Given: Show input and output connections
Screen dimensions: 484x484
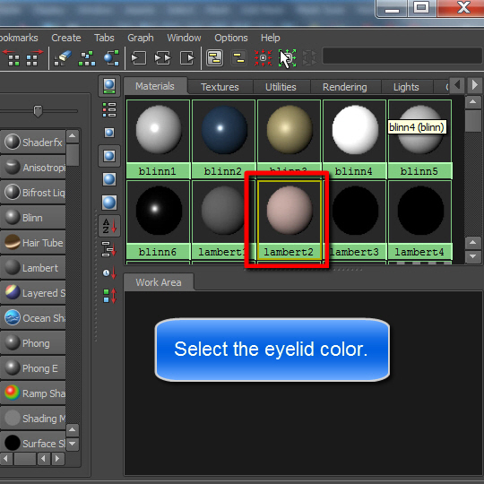Looking at the screenshot, I should point(162,58).
